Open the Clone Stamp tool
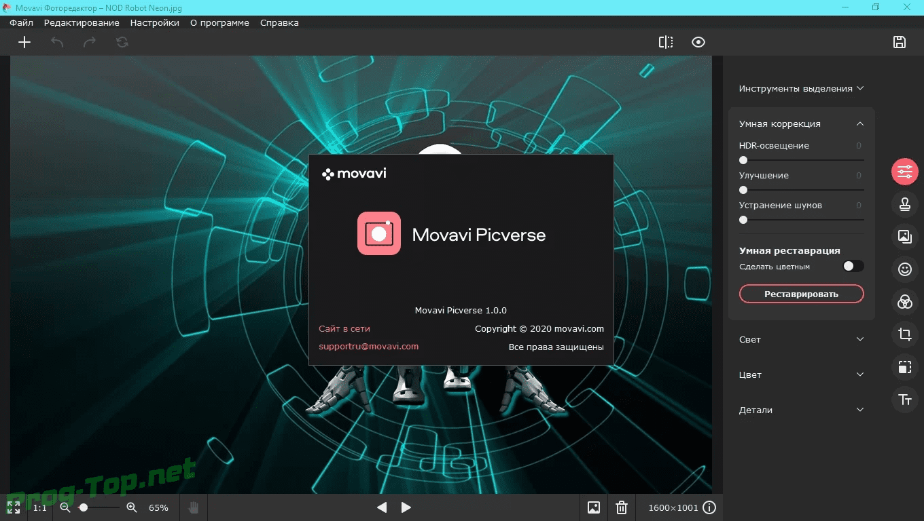Image resolution: width=924 pixels, height=521 pixels. 904,204
